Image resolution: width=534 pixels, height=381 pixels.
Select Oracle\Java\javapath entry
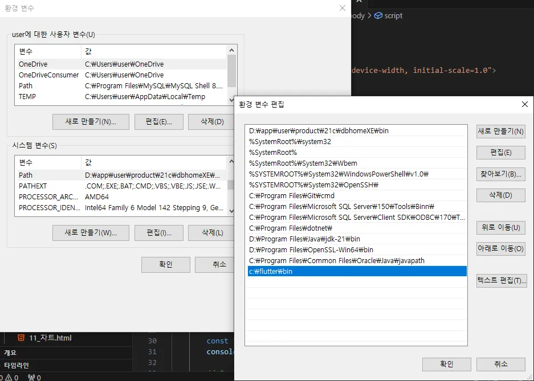click(357, 261)
